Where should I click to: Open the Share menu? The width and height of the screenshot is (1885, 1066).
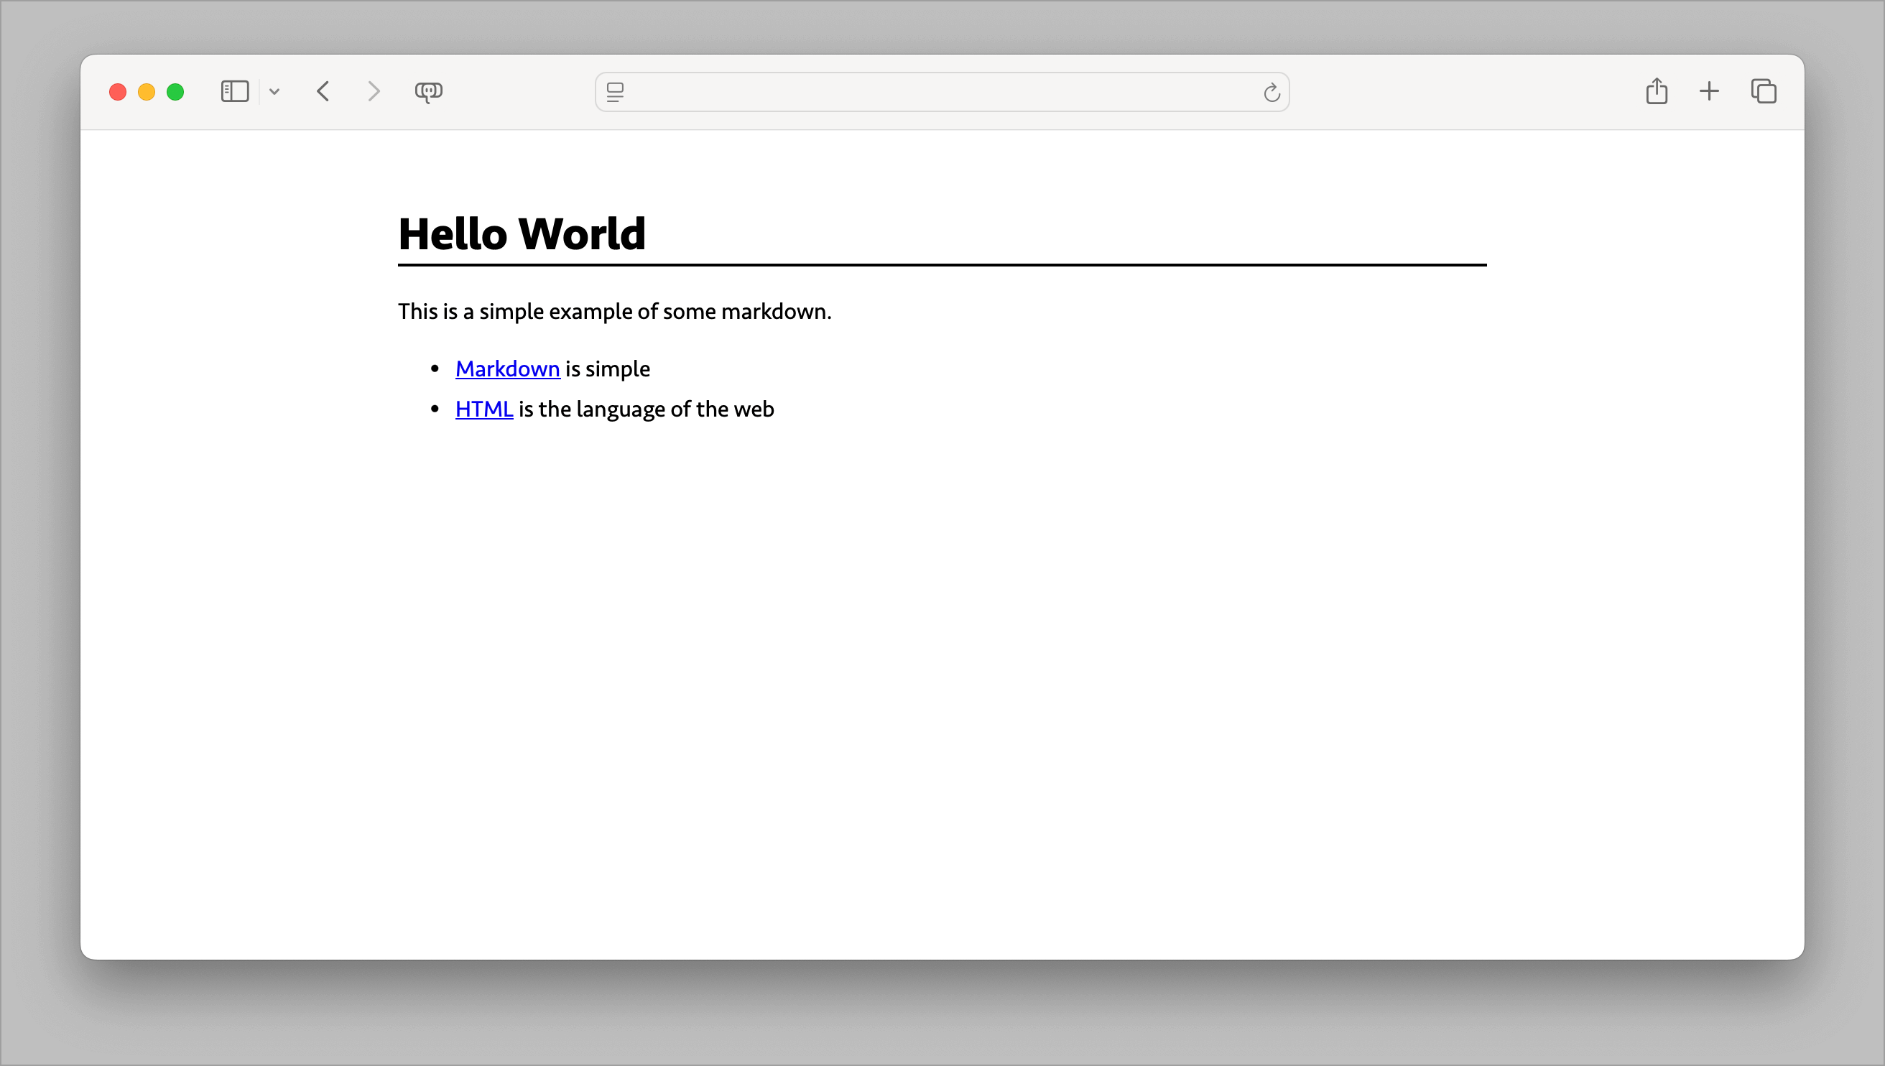1657,91
